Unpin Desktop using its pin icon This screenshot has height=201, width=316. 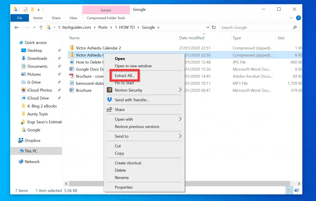point(59,51)
